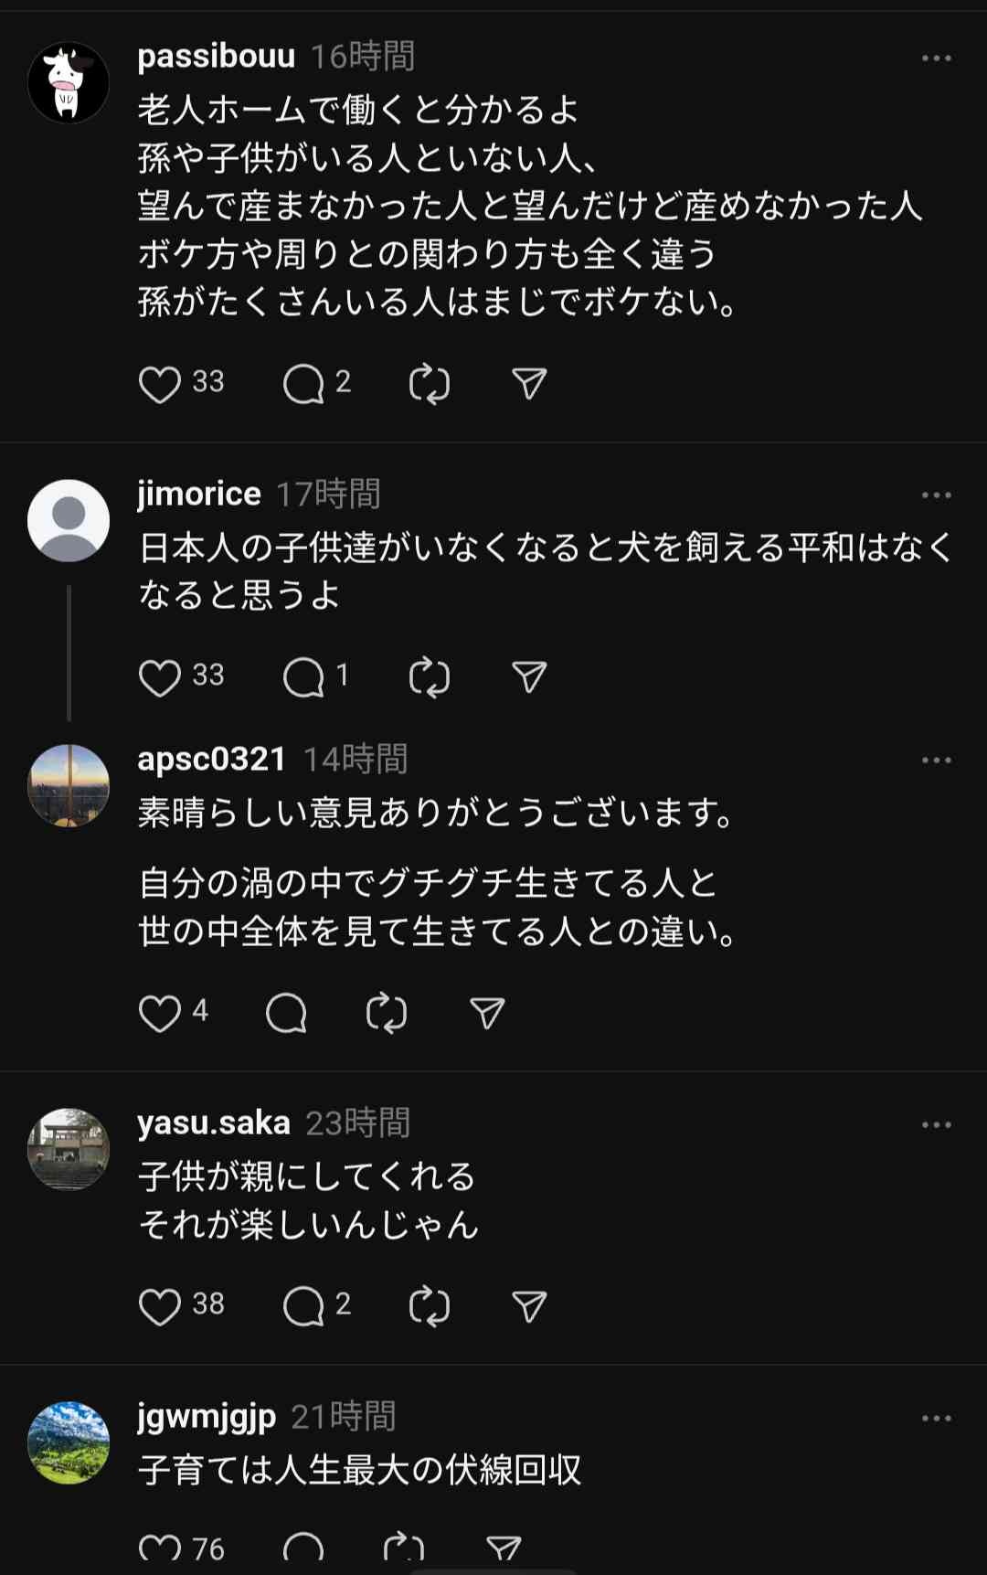Share yasu.saka's post via send icon
The height and width of the screenshot is (1575, 987).
point(529,1306)
